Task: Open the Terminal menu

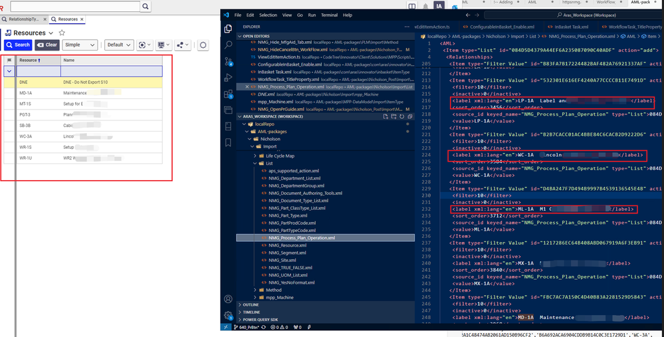Action: 329,15
